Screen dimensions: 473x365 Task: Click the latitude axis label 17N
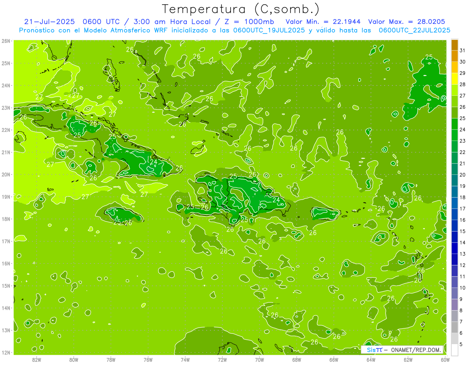pyautogui.click(x=6, y=241)
